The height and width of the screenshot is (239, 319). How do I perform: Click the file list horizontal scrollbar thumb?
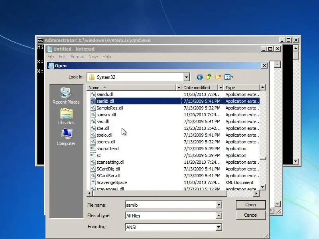[x=160, y=194]
